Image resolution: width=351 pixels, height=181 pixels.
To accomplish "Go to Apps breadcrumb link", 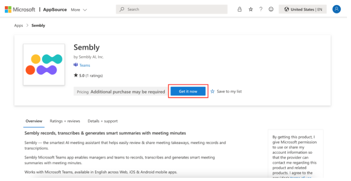I will [x=18, y=26].
